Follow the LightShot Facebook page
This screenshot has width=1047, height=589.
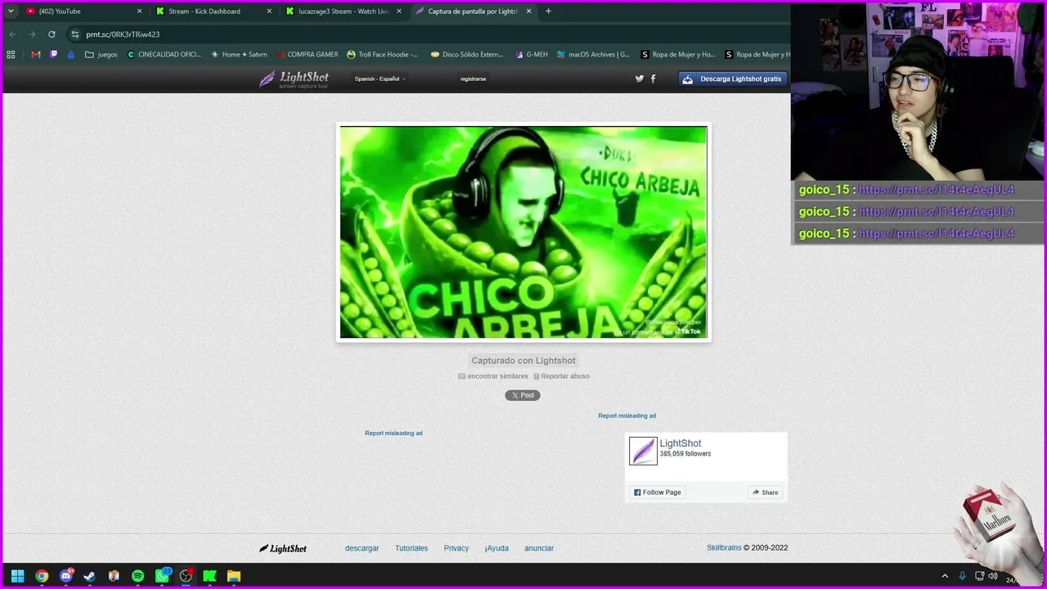tap(657, 492)
